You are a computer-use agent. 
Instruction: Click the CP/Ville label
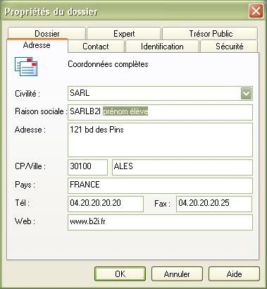30,166
